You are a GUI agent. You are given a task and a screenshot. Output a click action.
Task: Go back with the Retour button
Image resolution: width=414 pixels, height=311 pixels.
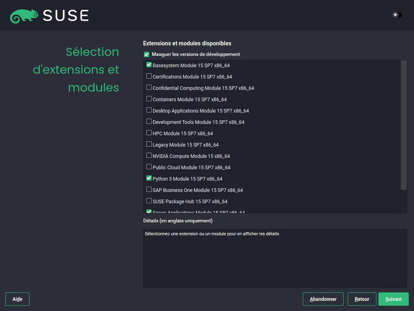click(362, 299)
